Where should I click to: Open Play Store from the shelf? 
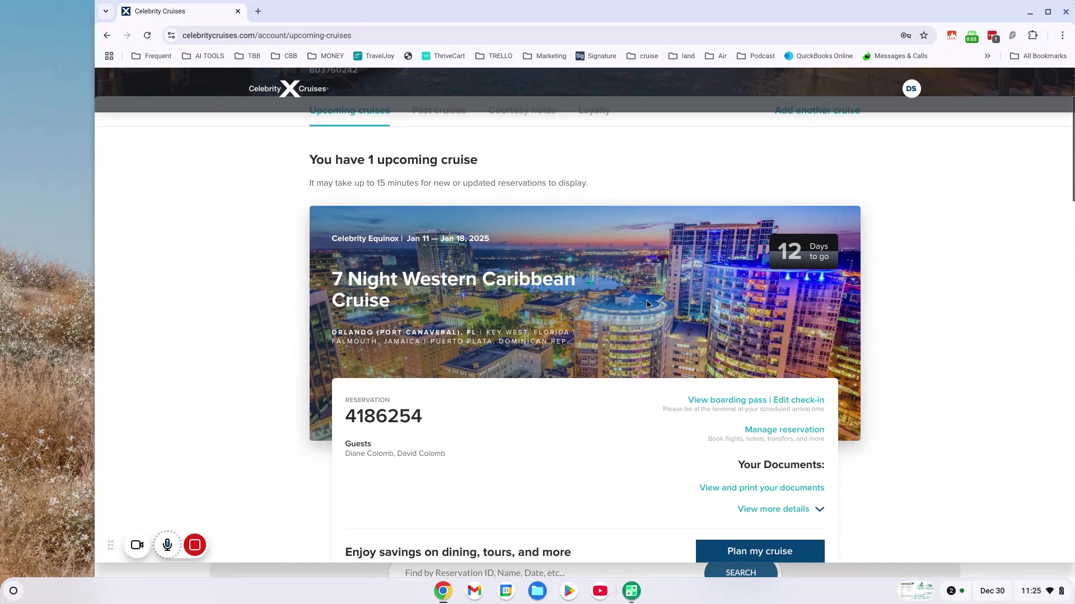pos(569,591)
